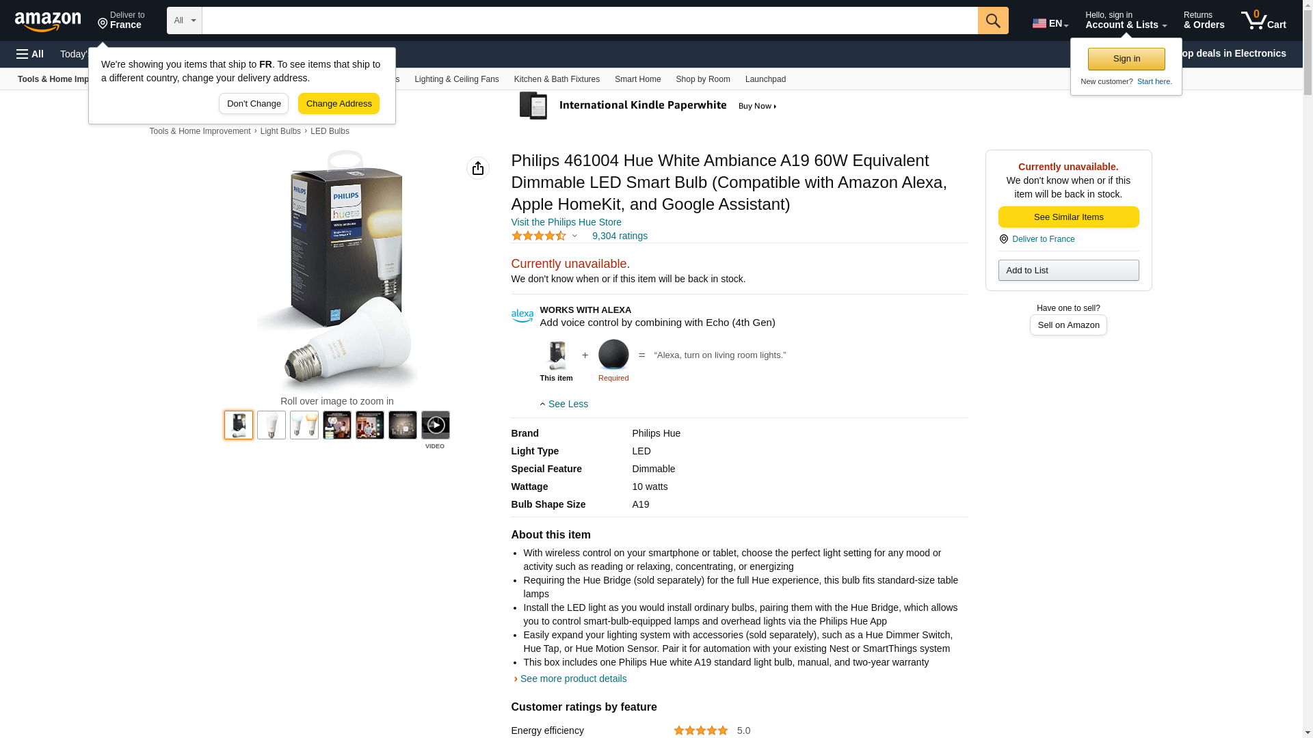Open the Smart Home category tab

click(x=637, y=79)
